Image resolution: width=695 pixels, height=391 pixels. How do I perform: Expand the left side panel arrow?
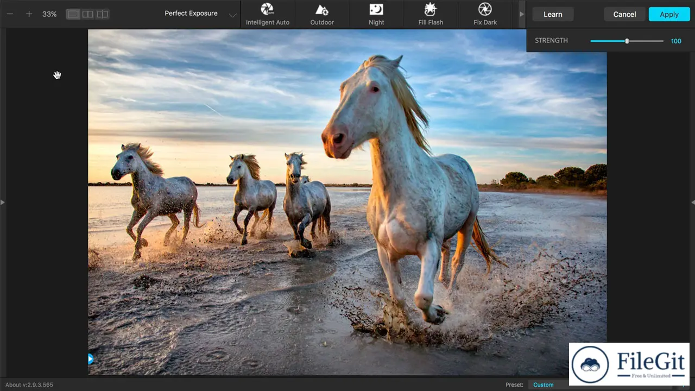pos(3,202)
